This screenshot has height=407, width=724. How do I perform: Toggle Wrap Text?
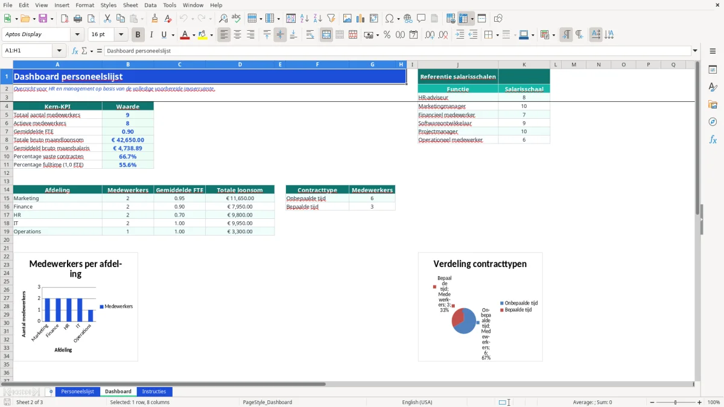coord(310,35)
